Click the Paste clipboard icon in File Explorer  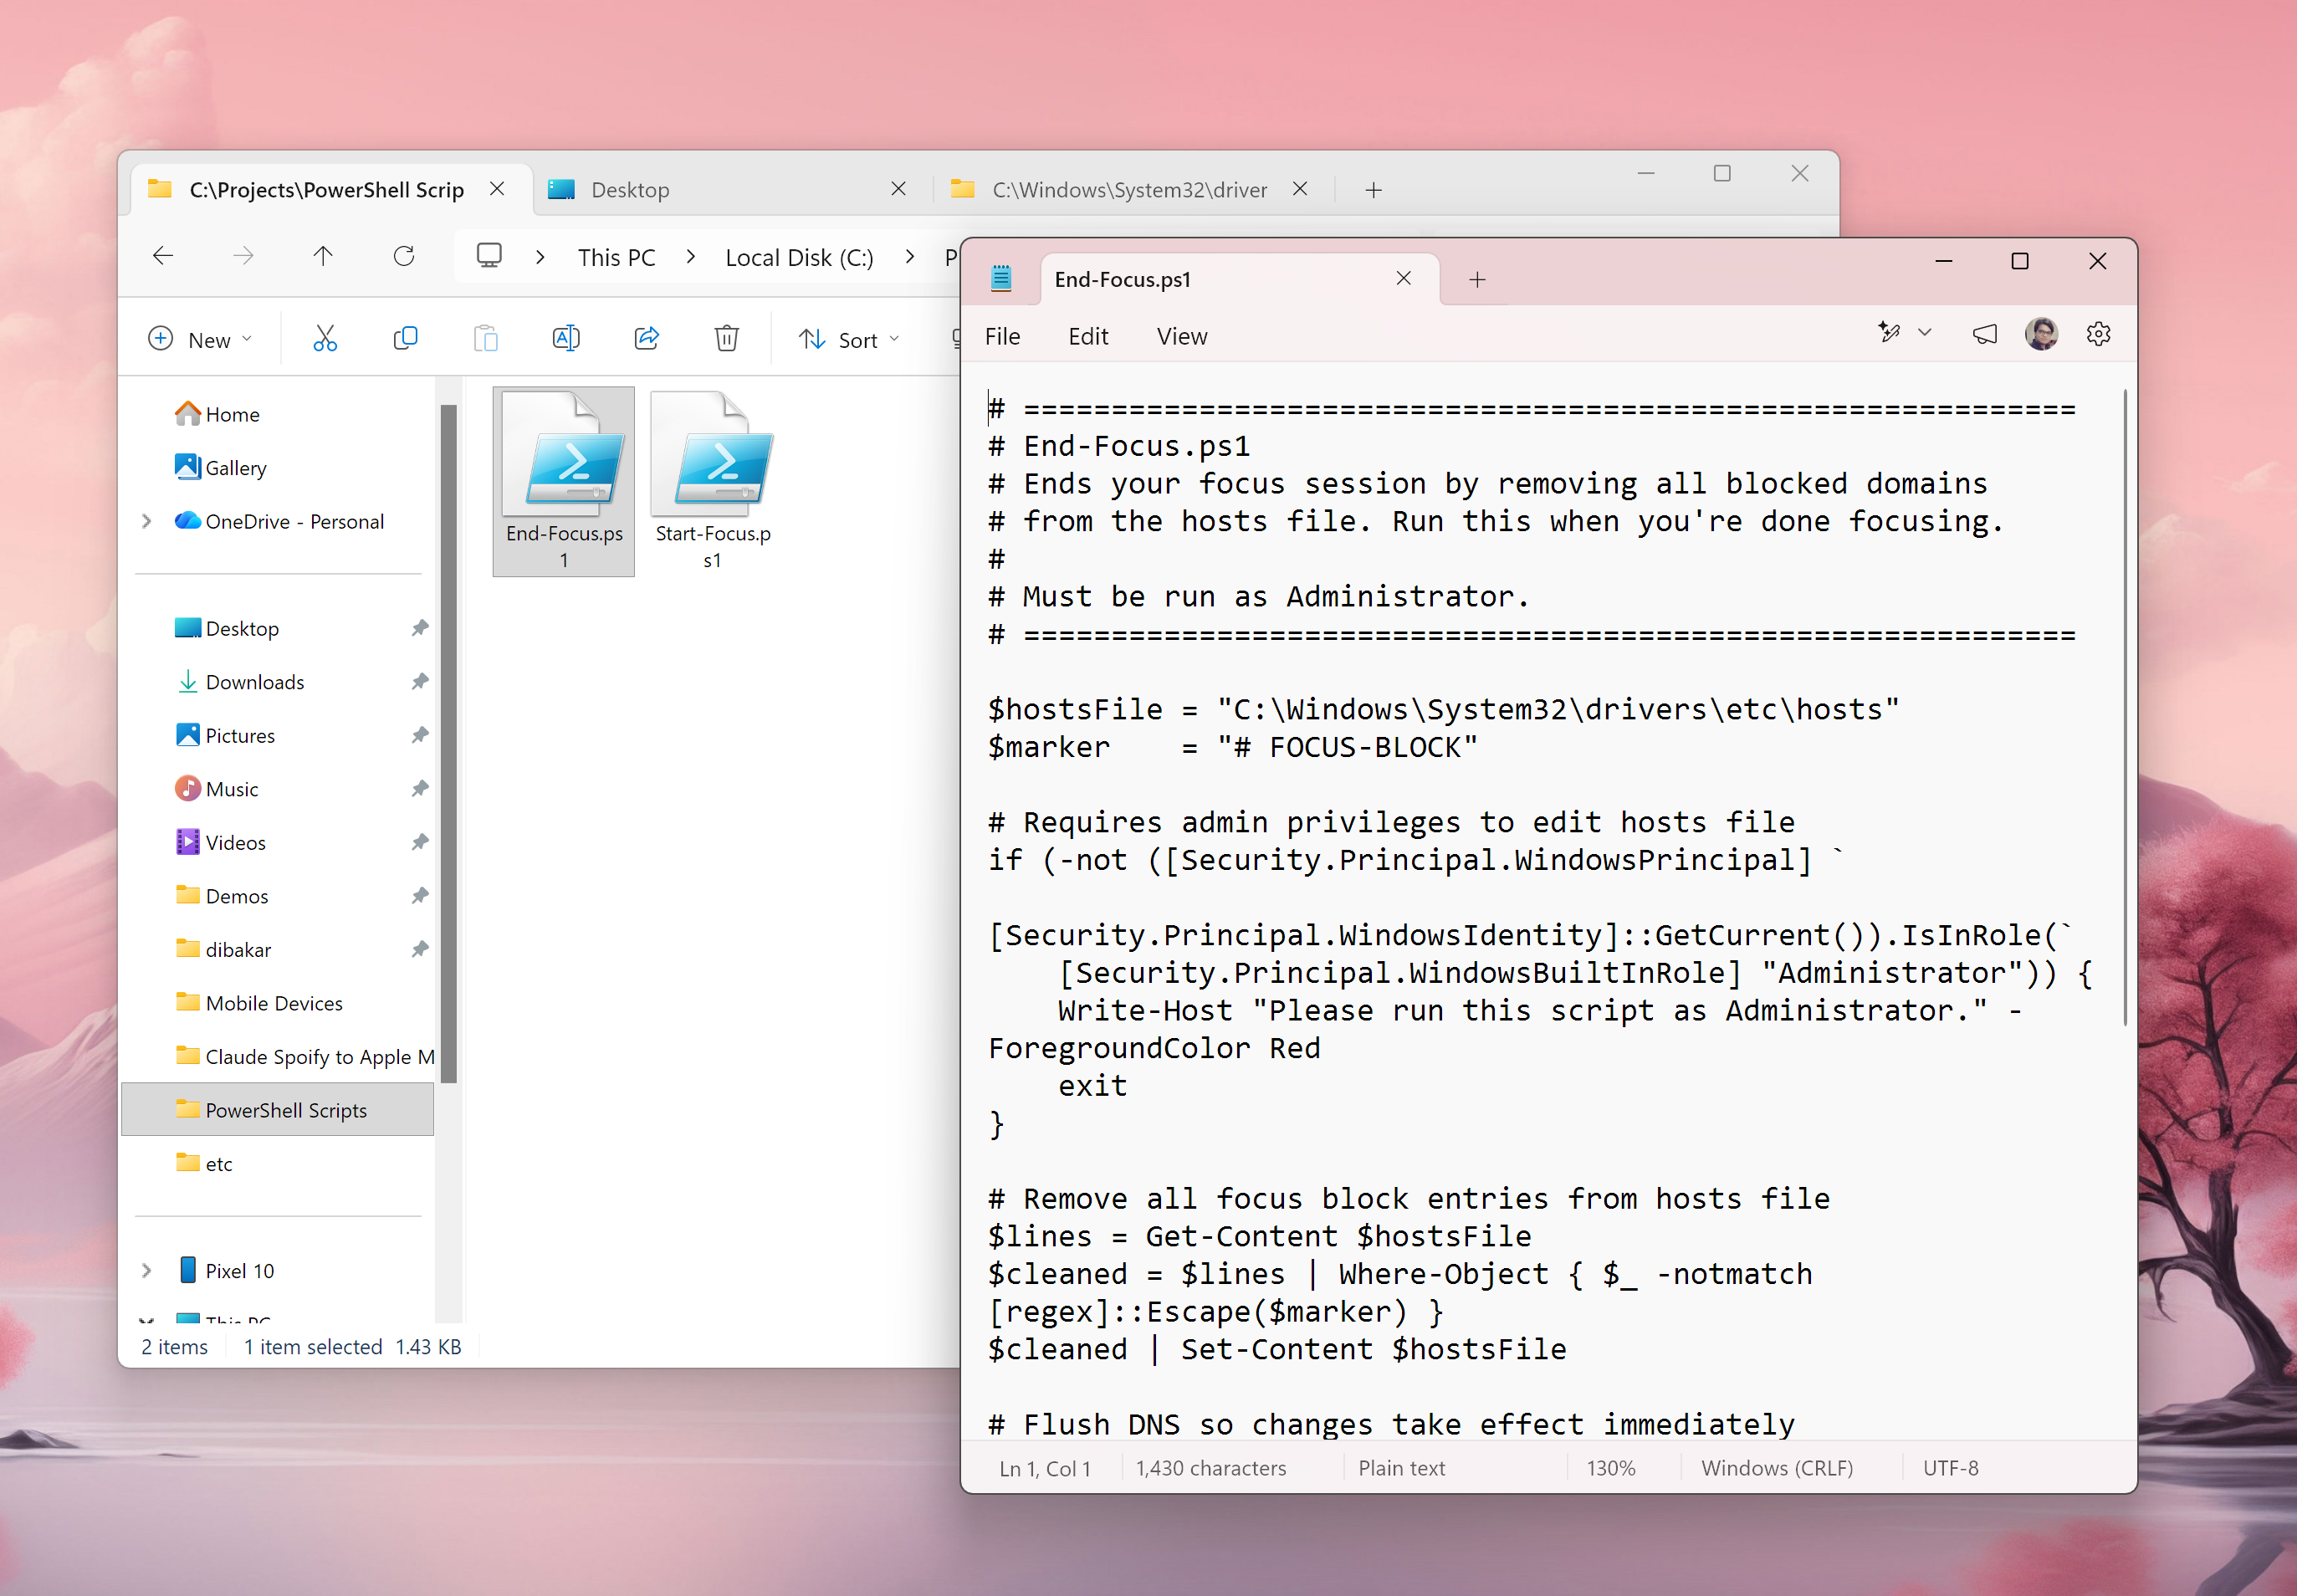coord(486,339)
